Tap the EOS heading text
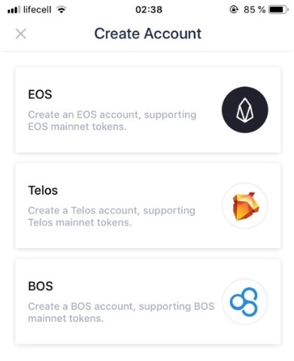294x361 pixels. [x=40, y=95]
